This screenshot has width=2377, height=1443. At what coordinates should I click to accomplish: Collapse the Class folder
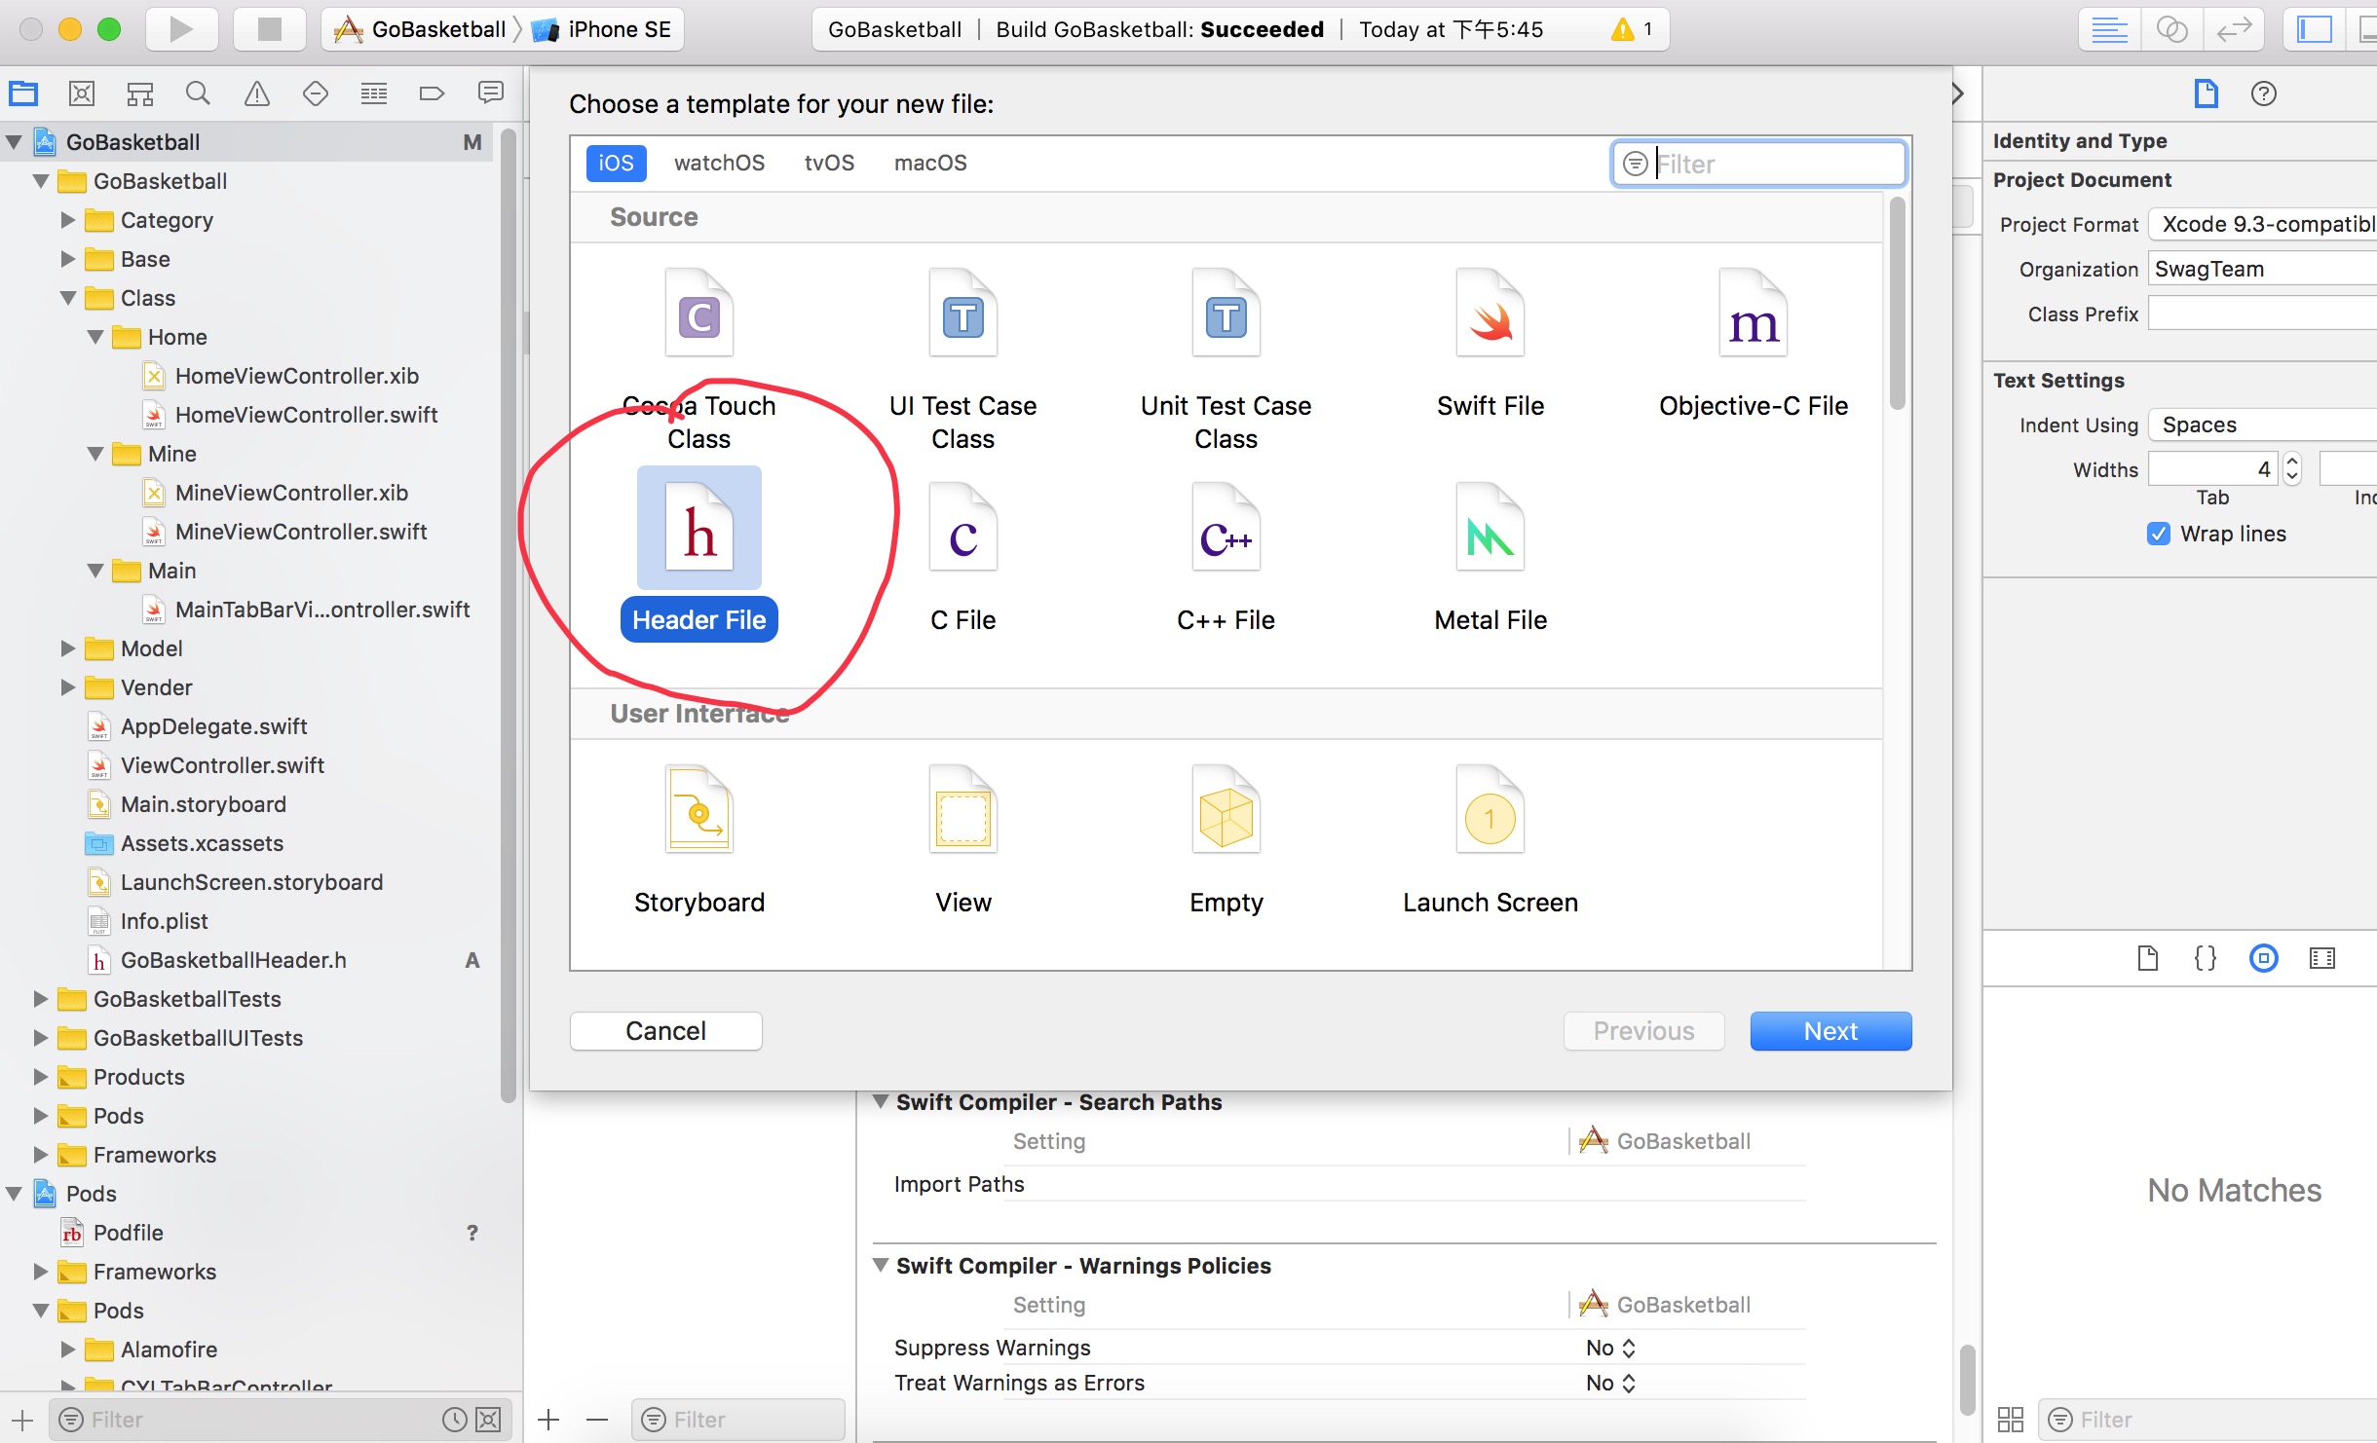pos(68,298)
